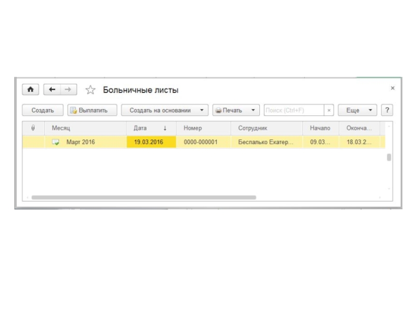This screenshot has height=310, width=414.
Task: Close the Больничные листы form
Action: click(x=392, y=88)
